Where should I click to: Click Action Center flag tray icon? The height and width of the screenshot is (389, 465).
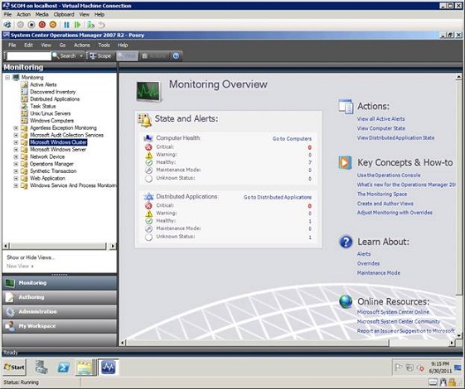coord(398,367)
